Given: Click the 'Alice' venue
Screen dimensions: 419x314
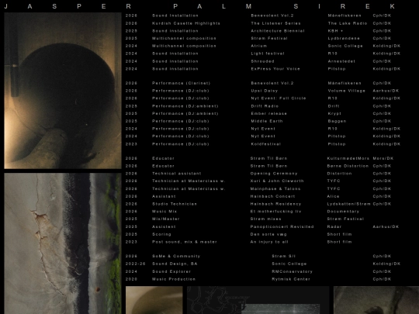Looking at the screenshot, I should pos(333,196).
